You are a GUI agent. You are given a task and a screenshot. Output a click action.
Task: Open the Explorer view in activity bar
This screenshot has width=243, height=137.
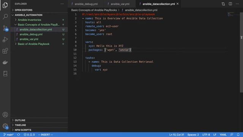coord(5,5)
